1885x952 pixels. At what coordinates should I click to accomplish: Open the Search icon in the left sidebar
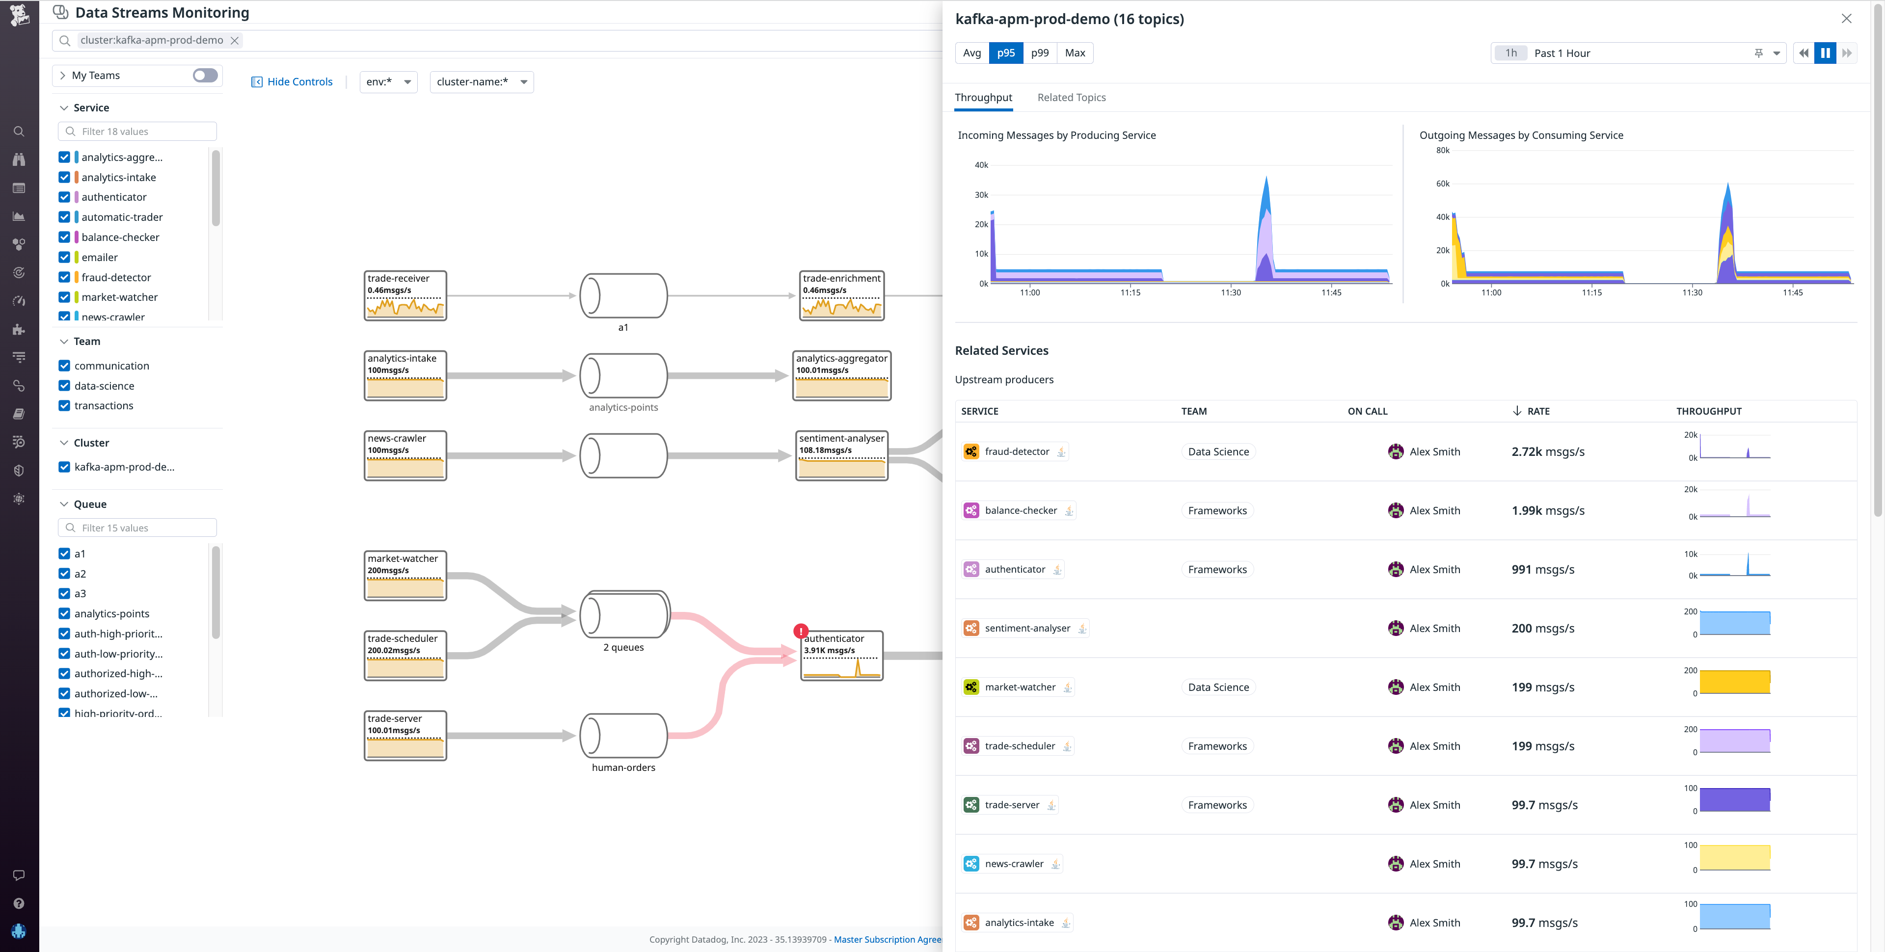pyautogui.click(x=19, y=131)
